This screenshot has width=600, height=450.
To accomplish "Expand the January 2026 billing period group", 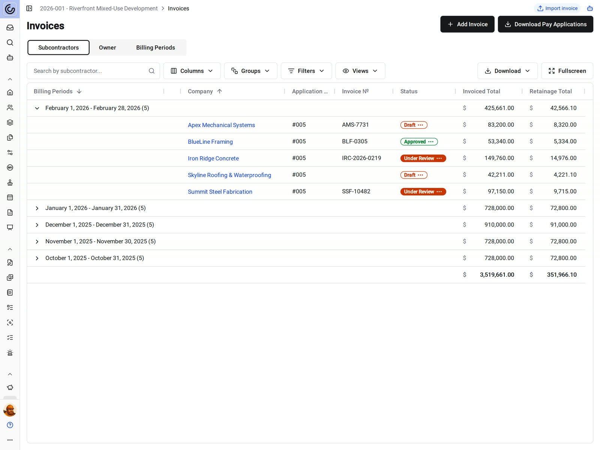I will (37, 208).
